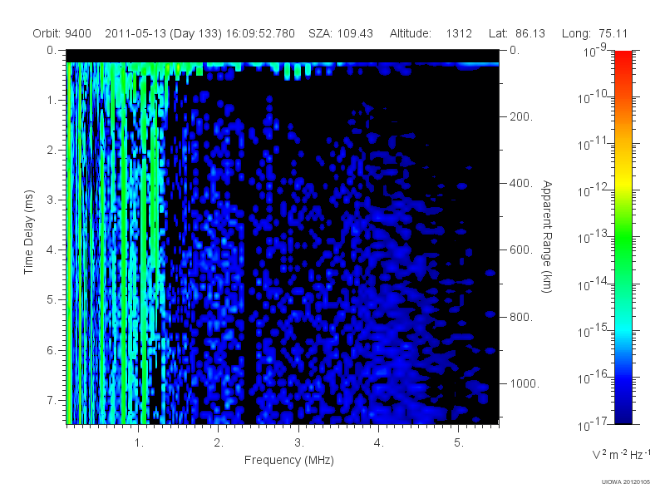Click the Orbit: 9400 header text
This screenshot has height=499, width=665.
point(62,33)
